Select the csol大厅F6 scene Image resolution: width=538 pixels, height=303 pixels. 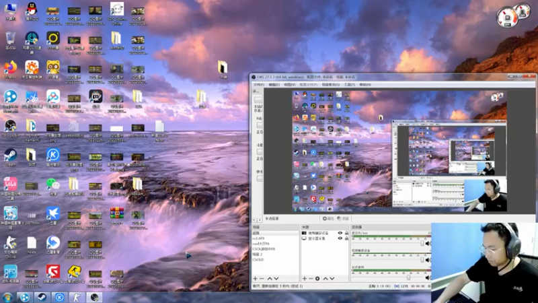click(276, 244)
